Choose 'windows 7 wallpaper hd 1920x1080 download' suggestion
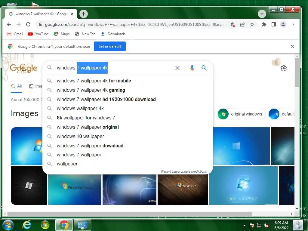This screenshot has width=308, height=231. point(128,99)
